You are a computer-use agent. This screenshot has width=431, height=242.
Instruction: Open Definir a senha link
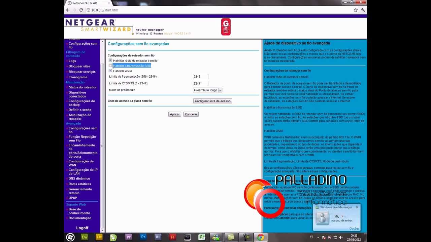(x=80, y=110)
